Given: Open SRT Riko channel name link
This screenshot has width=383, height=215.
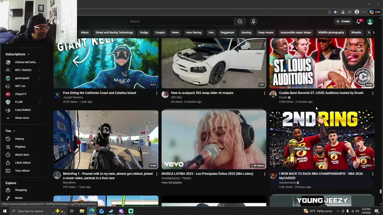Looking at the screenshot, I should [177, 97].
